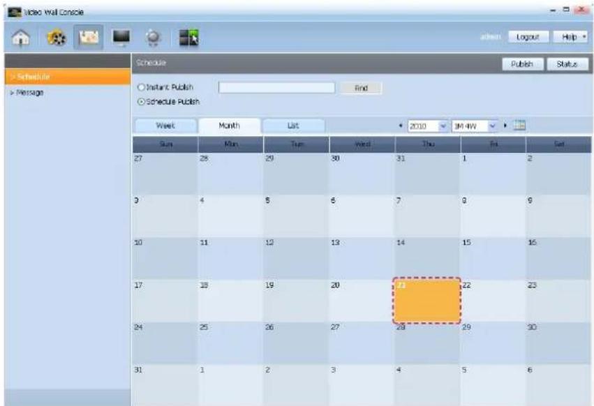Viewport: 594px width, 406px height.
Task: Select calendar day 25
Action: click(x=230, y=343)
